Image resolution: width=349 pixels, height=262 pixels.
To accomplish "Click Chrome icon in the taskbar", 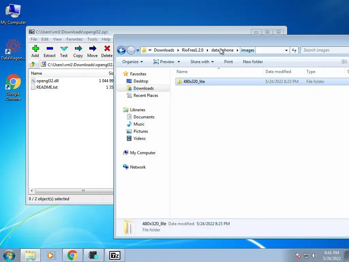I will pos(72,255).
